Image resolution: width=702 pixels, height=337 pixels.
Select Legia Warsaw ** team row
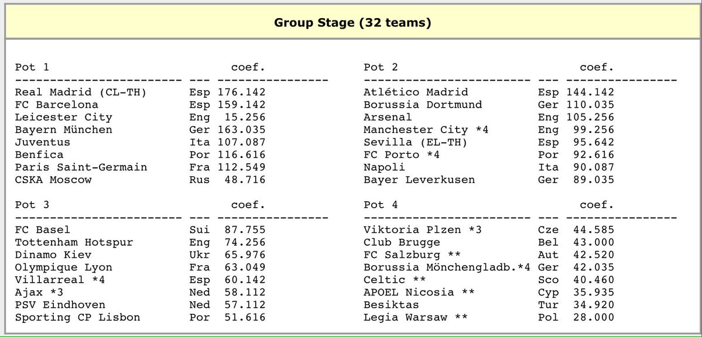coord(489,317)
